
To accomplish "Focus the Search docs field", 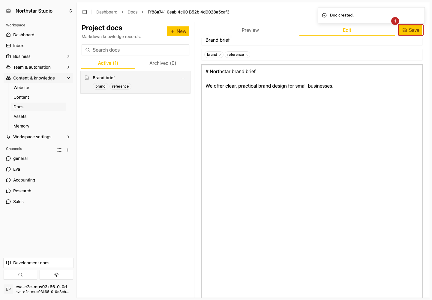I will 135,50.
